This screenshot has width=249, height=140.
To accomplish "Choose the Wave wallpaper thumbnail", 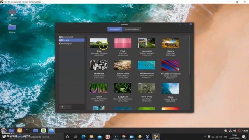I will tap(170, 88).
